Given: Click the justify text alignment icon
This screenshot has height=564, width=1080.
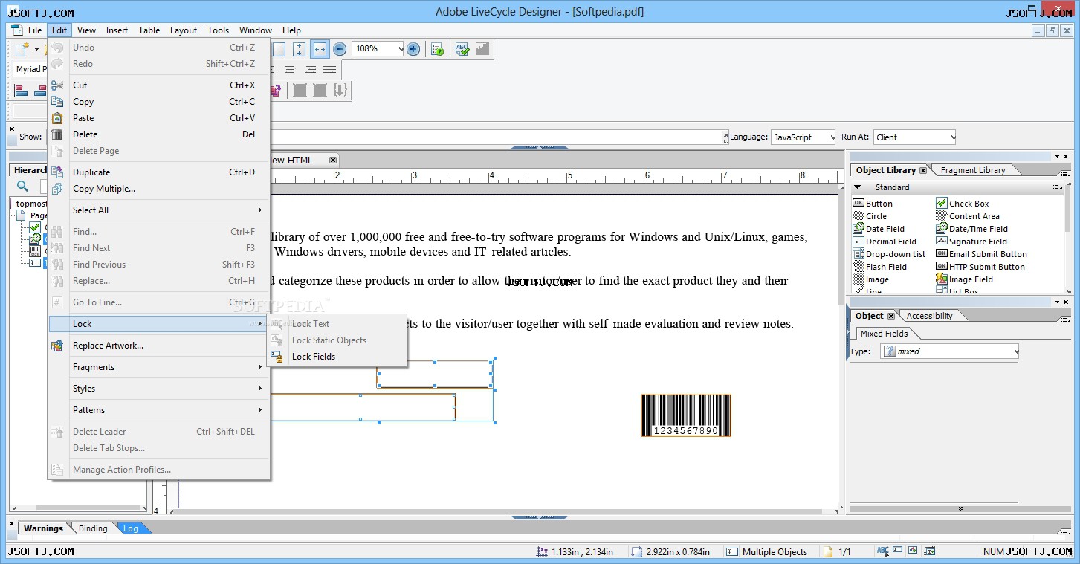Looking at the screenshot, I should tap(329, 69).
